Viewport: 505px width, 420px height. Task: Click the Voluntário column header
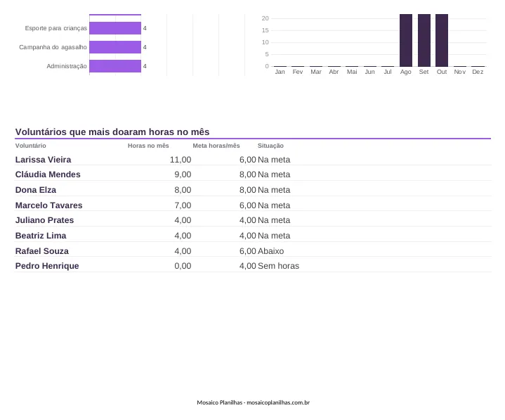tap(31, 146)
